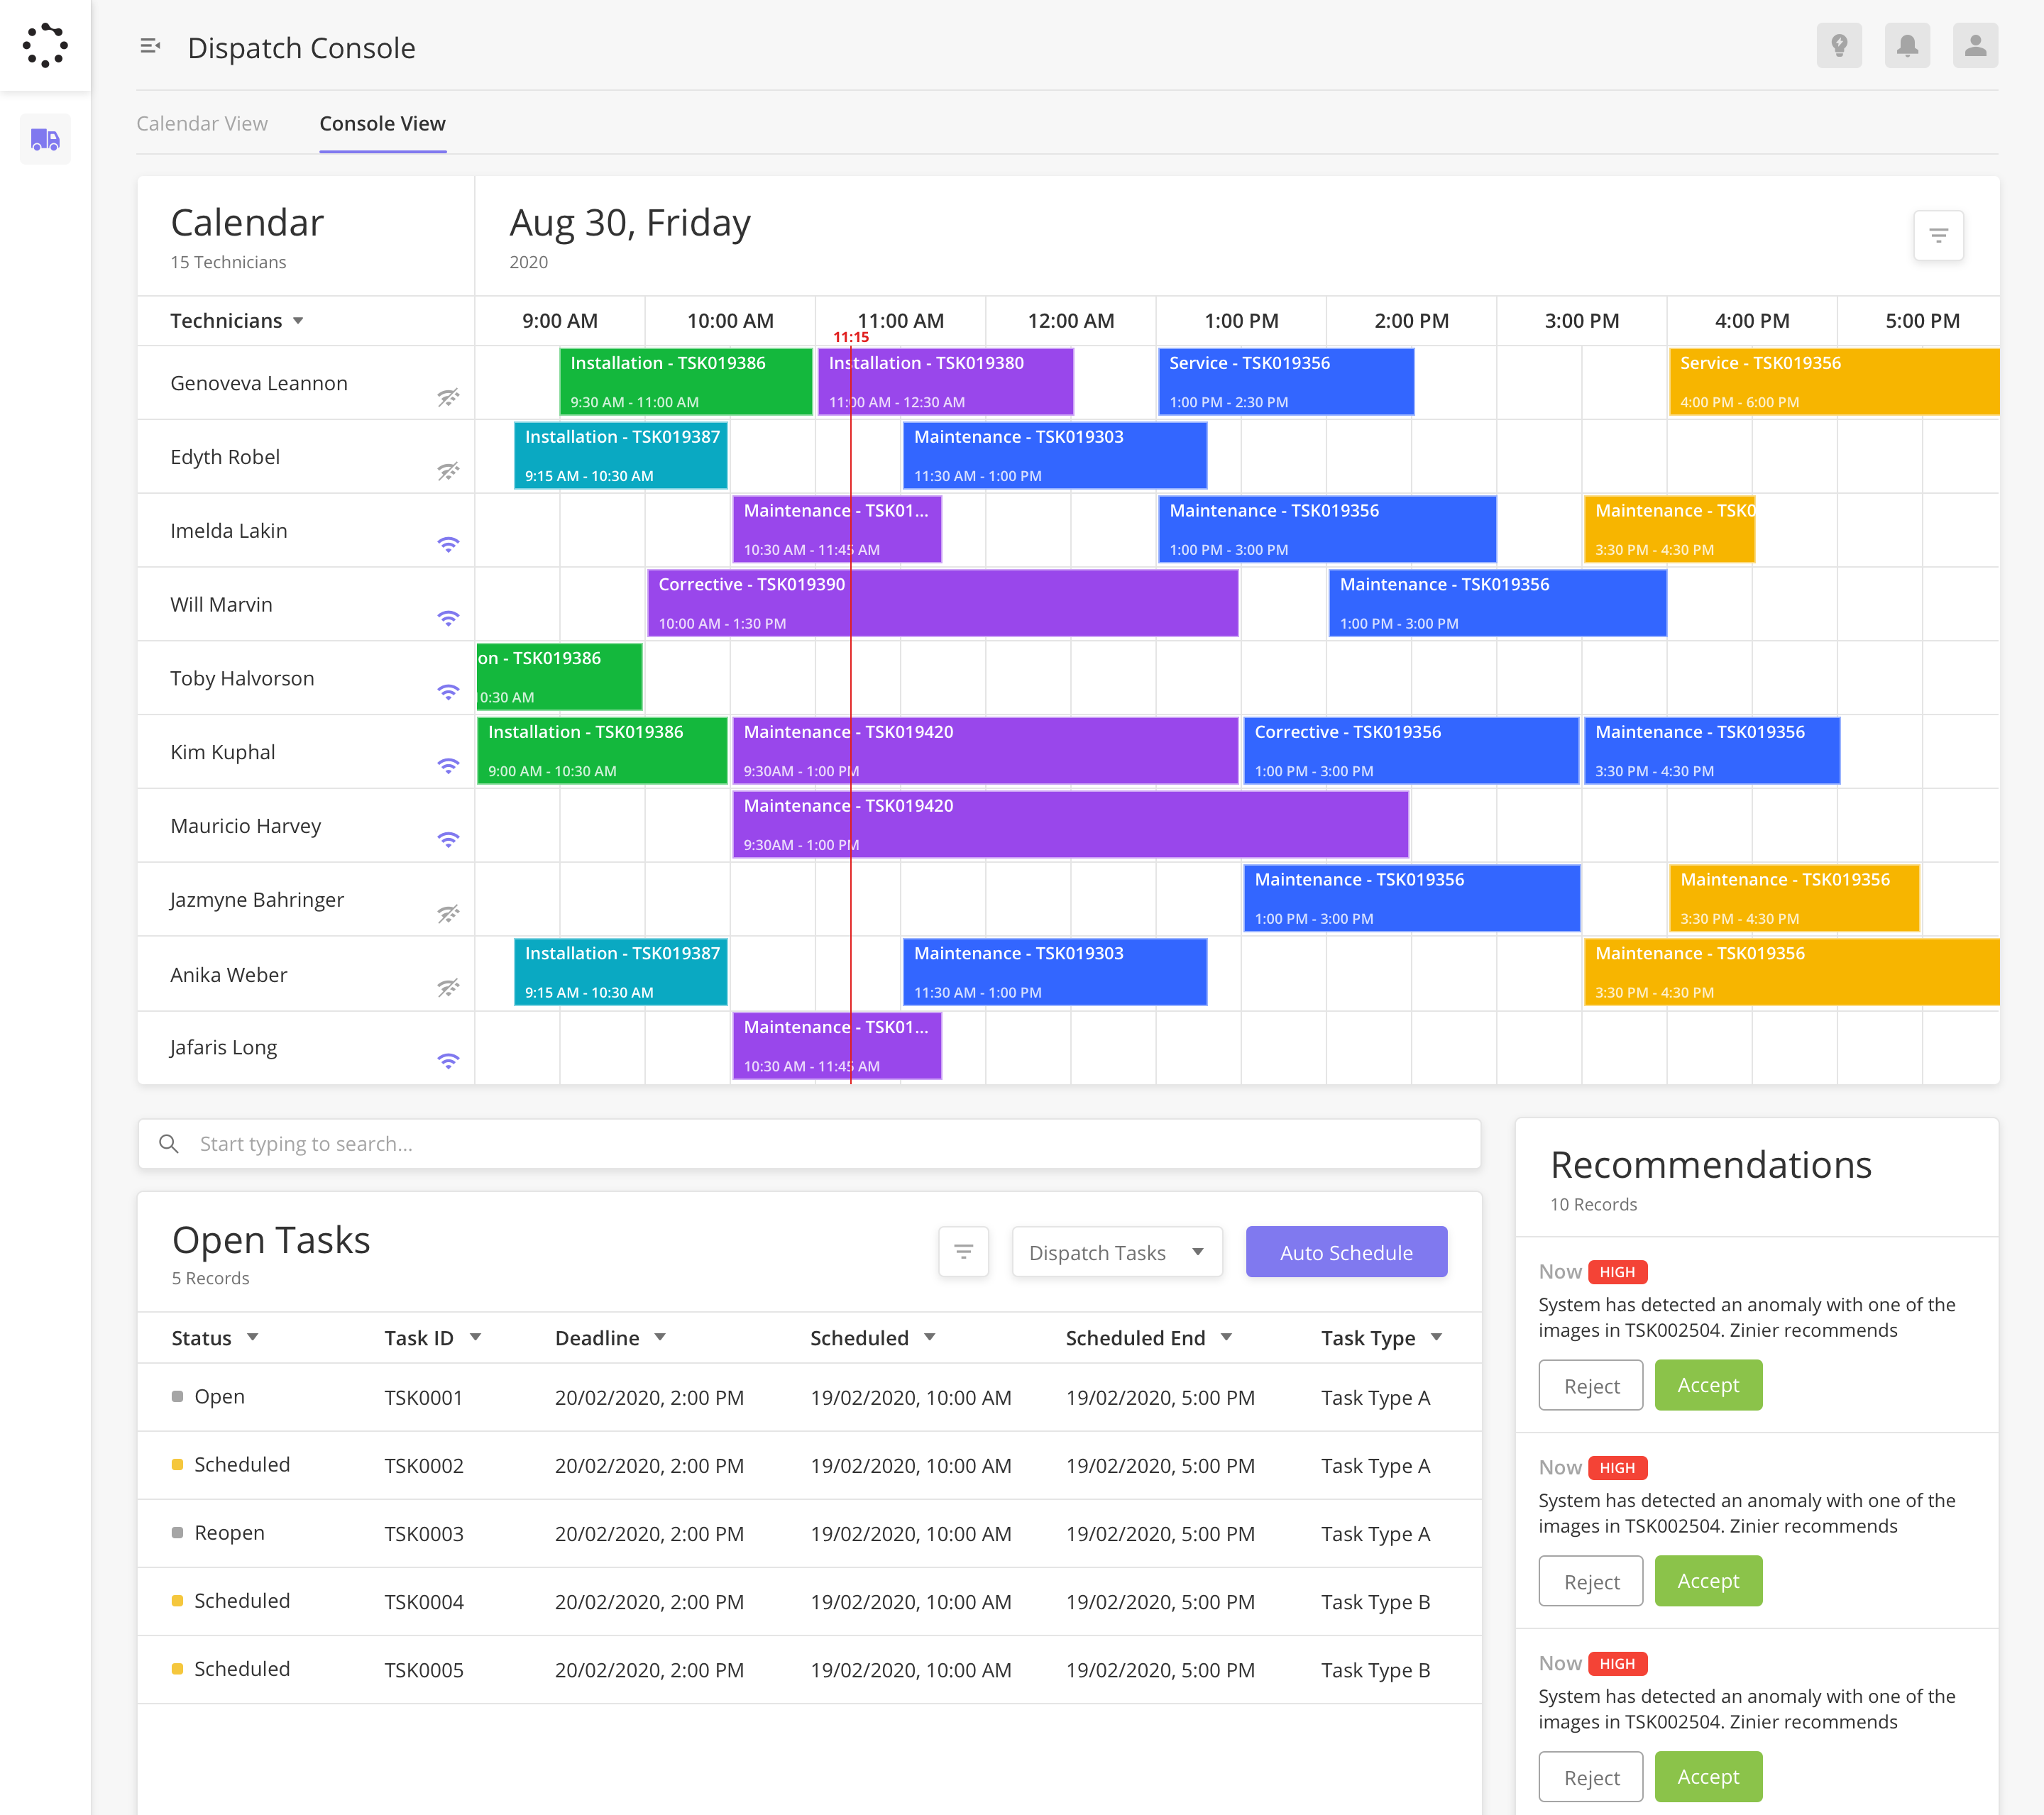
Task: Click Genoveva Leannon's offline status icon
Action: 448,397
